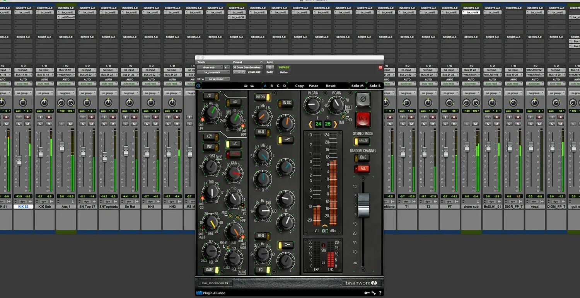Viewport: 580px width, 298px height.
Task: Click the OUT meter selector arrow
Action: [325, 226]
